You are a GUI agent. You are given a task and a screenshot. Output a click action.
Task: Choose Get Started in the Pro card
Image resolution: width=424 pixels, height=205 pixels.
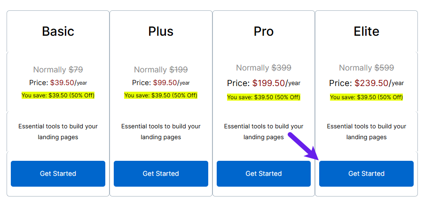coord(264,173)
